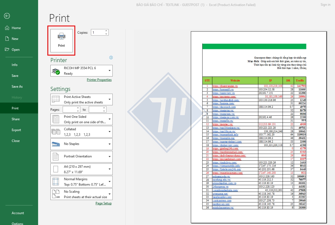The height and width of the screenshot is (225, 335).
Task: Click the RICOH printer ready icon
Action: tap(56, 71)
